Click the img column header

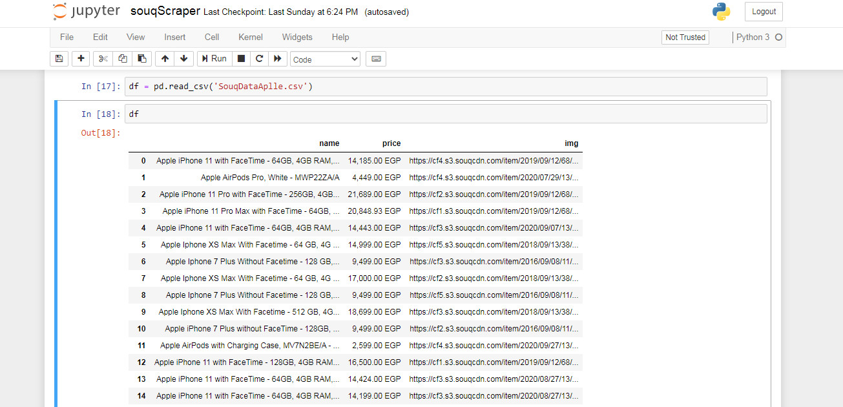click(x=571, y=143)
